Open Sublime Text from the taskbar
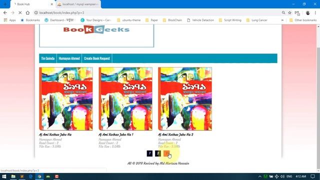 point(22,176)
